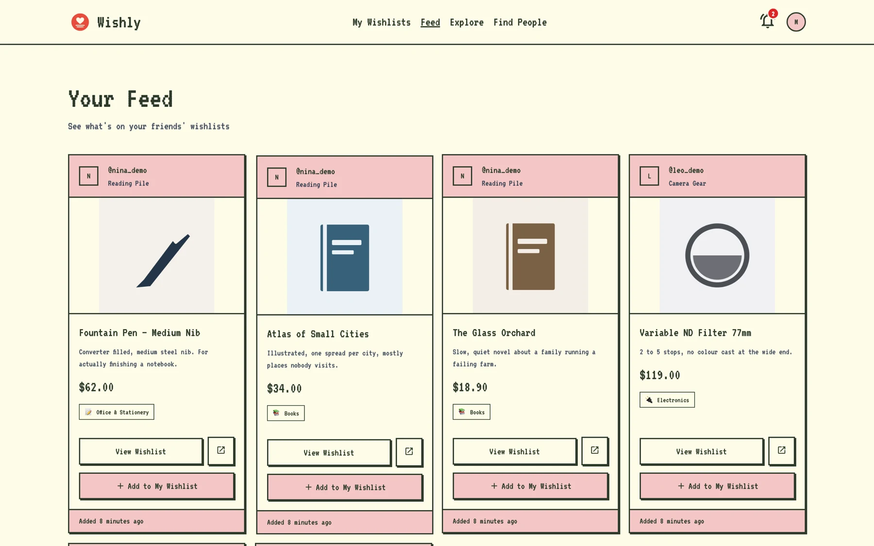Add Fountain Pen to My Wishlist
Viewport: 874px width, 546px height.
[x=157, y=486]
